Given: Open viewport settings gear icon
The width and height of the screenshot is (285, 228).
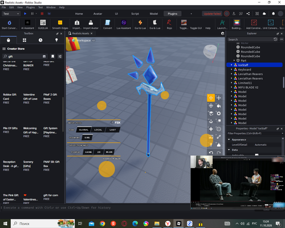Looking at the screenshot, I should 222,34.
